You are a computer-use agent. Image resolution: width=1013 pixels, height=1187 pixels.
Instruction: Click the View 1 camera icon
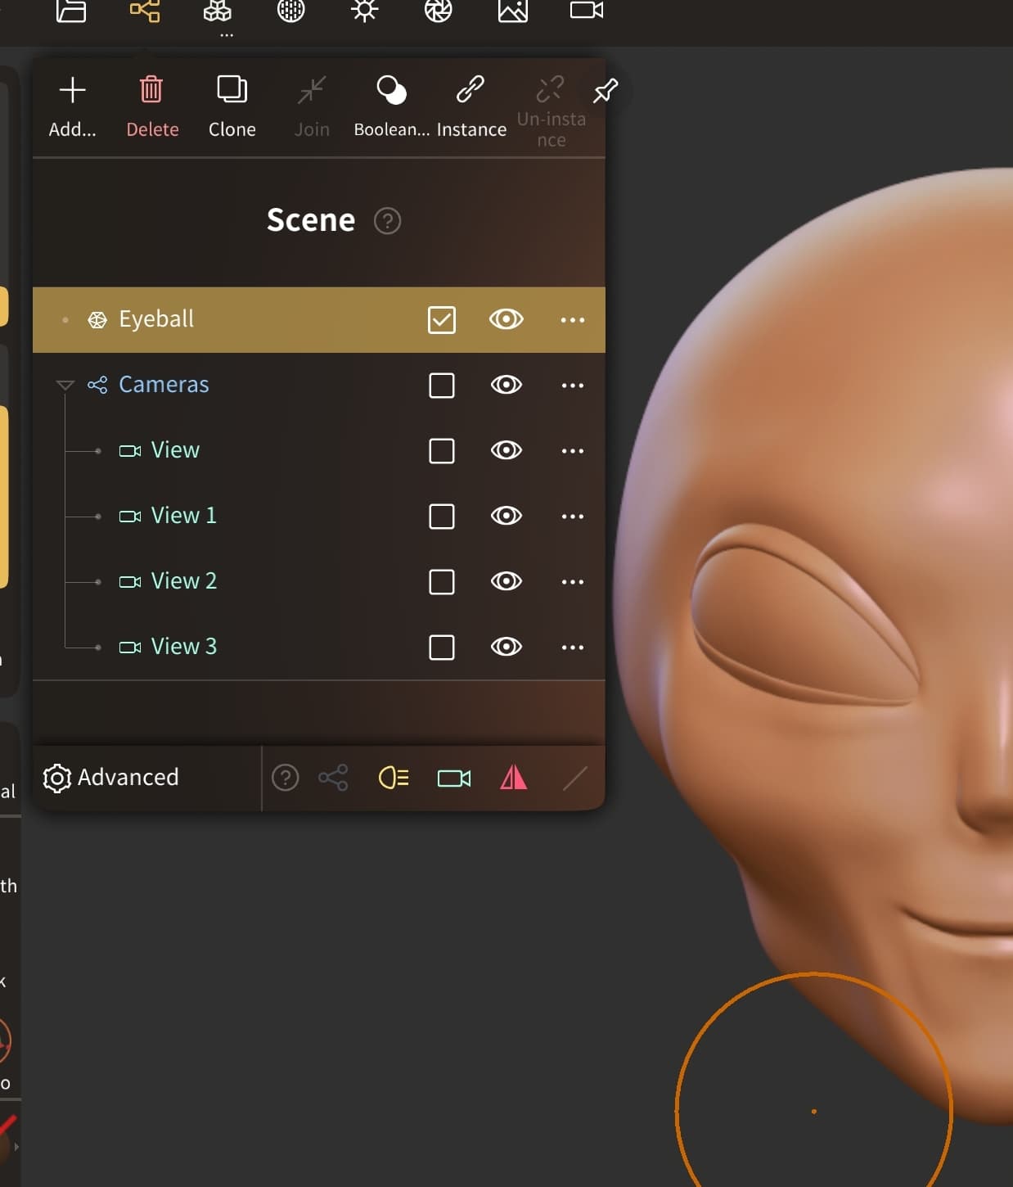click(x=130, y=517)
